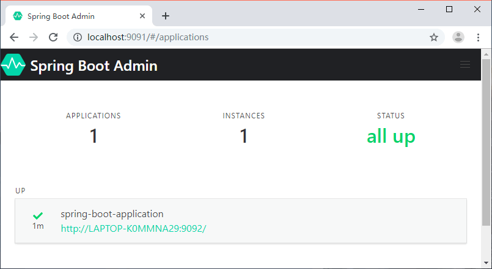Viewport: 492px width, 269px height.
Task: Click the scrollbar down arrow
Action: (486, 263)
